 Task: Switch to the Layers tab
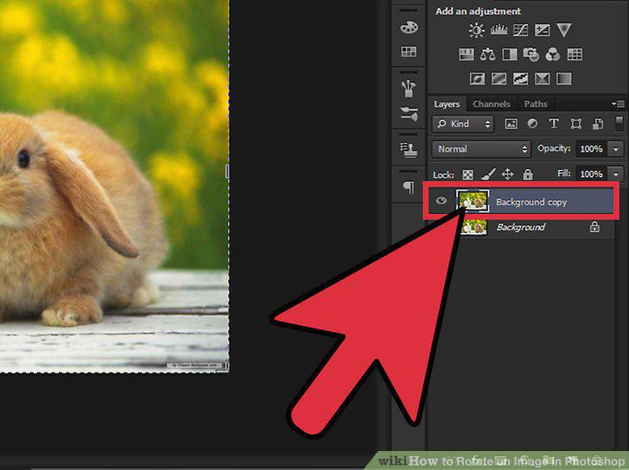click(447, 104)
